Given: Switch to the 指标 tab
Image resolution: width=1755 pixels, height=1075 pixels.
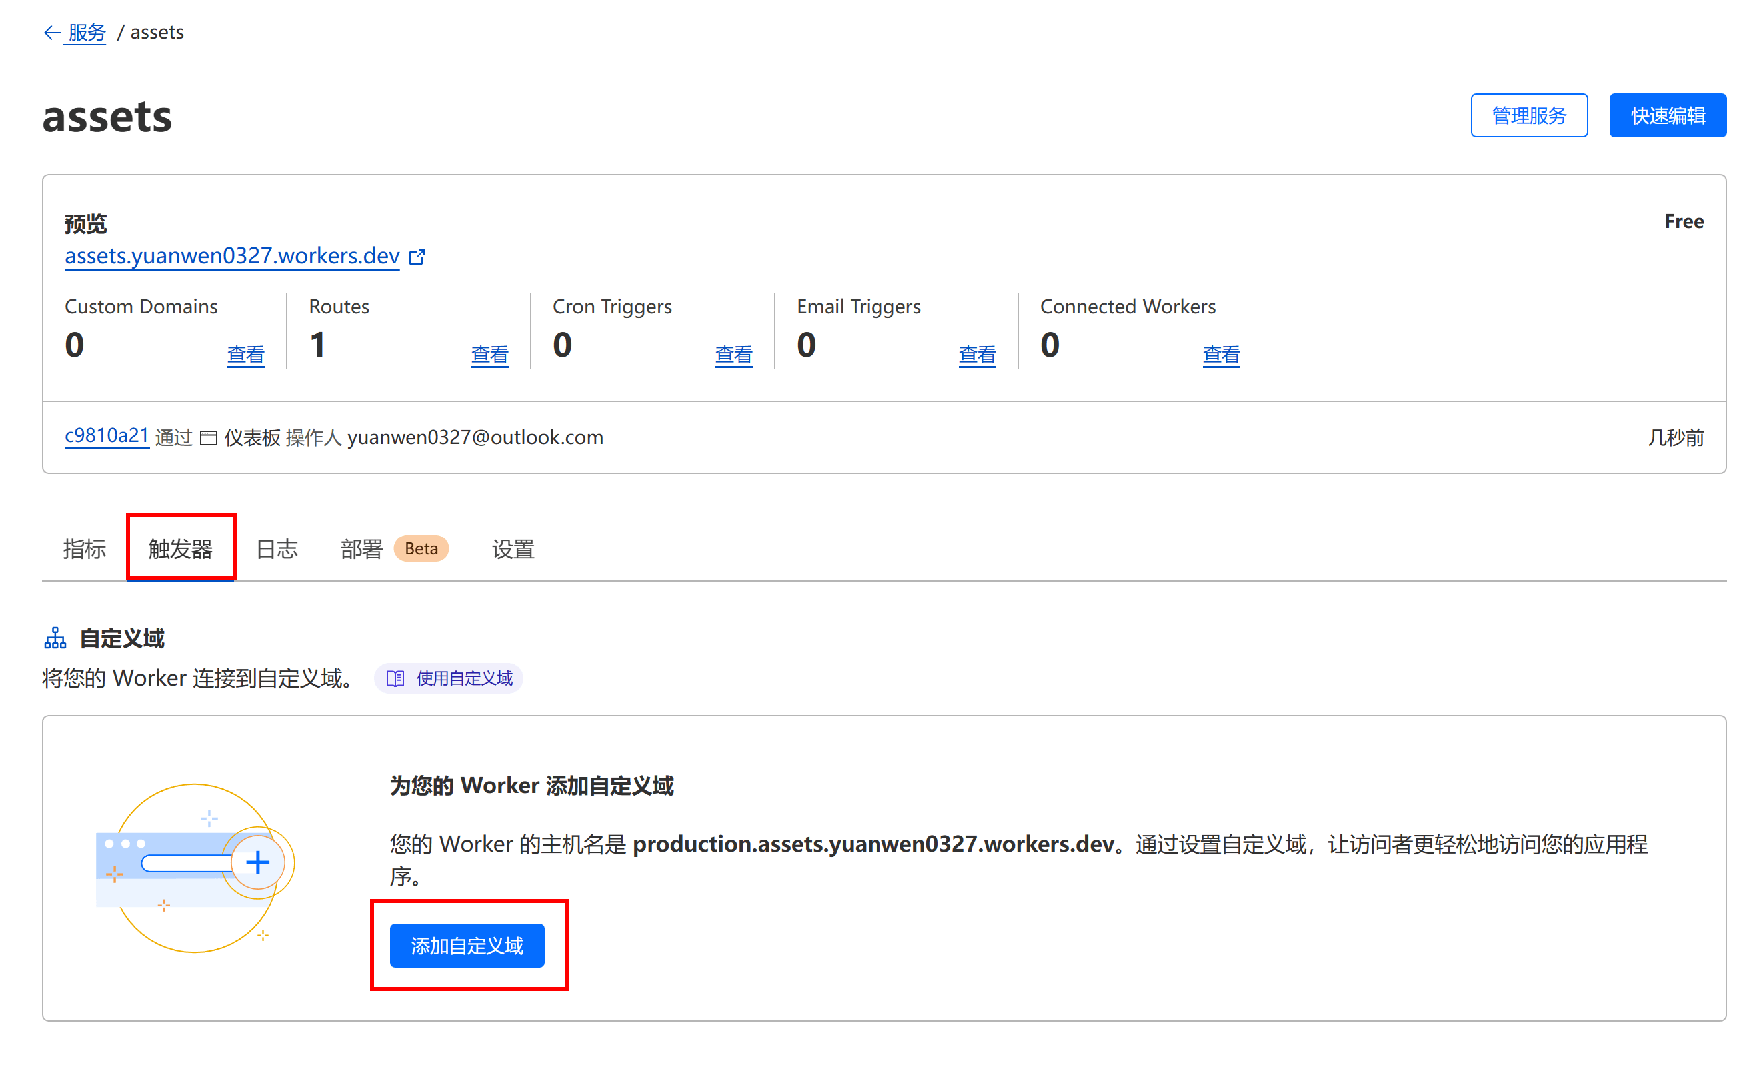Looking at the screenshot, I should pos(83,548).
